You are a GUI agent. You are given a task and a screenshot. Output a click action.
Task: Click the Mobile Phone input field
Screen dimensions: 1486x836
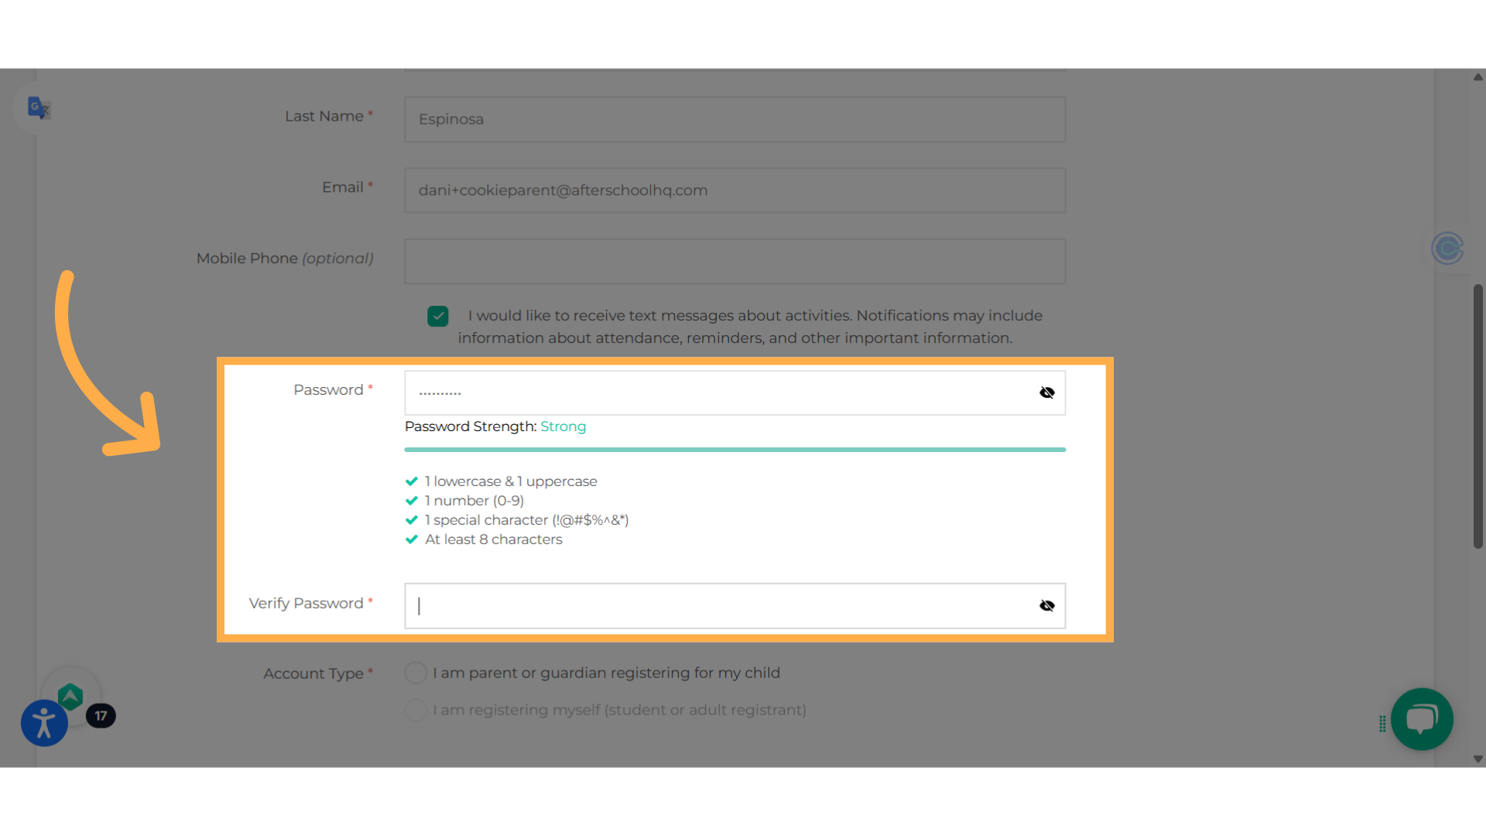click(x=734, y=262)
